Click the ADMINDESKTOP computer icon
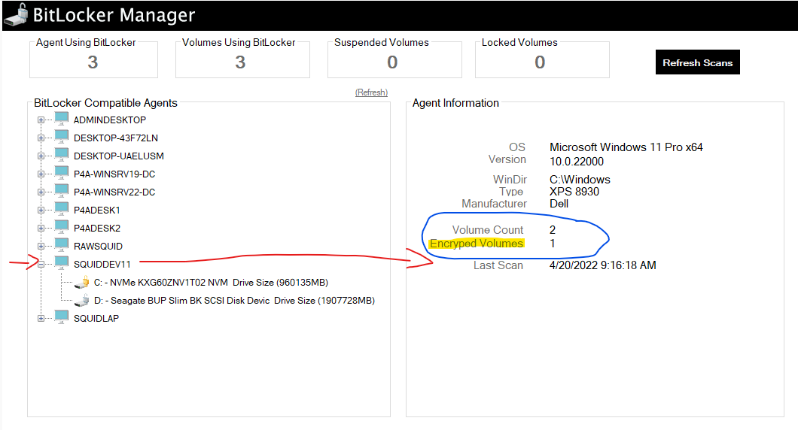This screenshot has width=798, height=430. tap(62, 120)
